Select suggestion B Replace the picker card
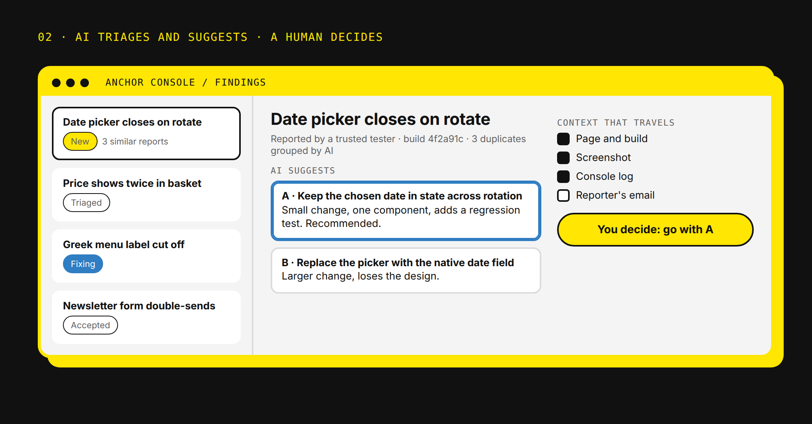 (406, 270)
